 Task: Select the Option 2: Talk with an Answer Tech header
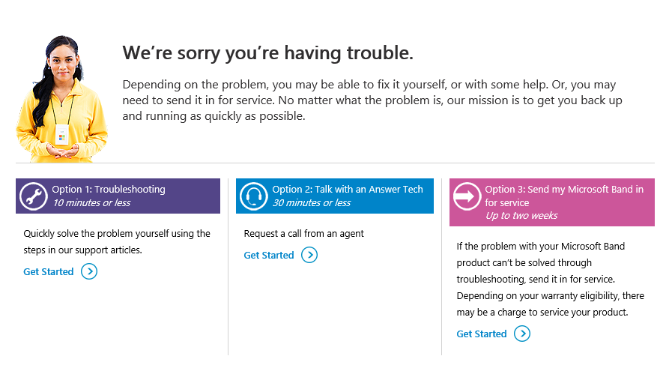point(348,190)
